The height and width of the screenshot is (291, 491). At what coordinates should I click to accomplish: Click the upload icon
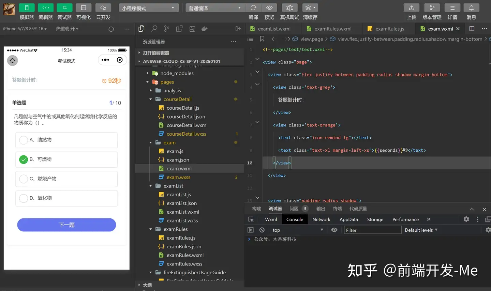pyautogui.click(x=412, y=7)
